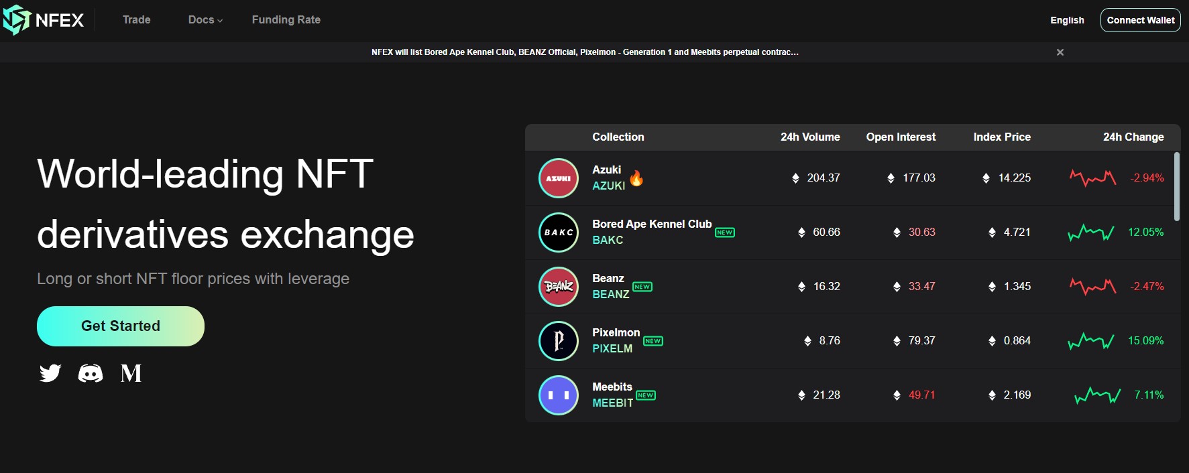Open the Discord social icon
Image resolution: width=1189 pixels, height=473 pixels.
[x=91, y=373]
